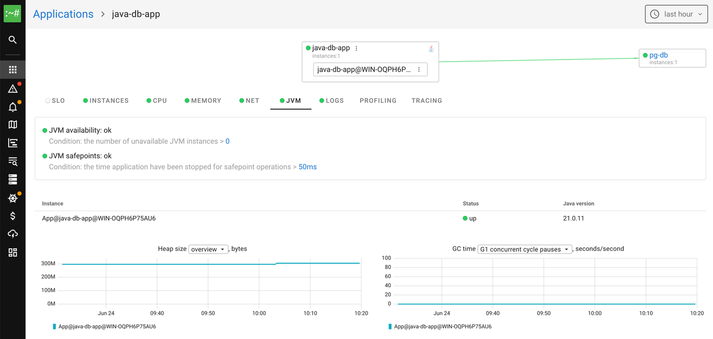The height and width of the screenshot is (339, 713).
Task: Open the Kubernetes helm wheel icon
Action: coord(13,198)
